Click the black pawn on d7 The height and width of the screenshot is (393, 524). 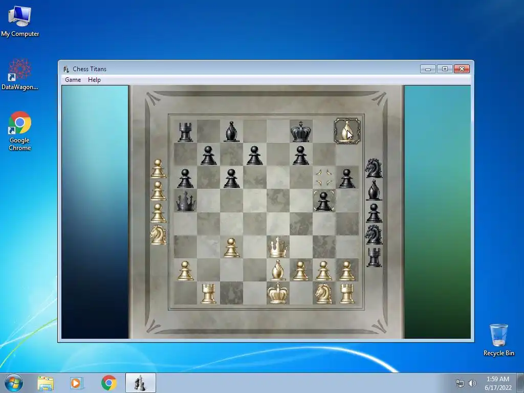[255, 156]
